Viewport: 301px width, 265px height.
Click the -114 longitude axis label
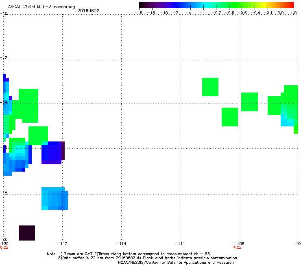121,244
